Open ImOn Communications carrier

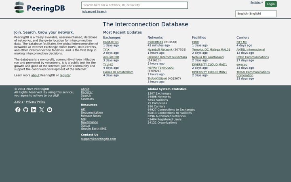coord(253,57)
